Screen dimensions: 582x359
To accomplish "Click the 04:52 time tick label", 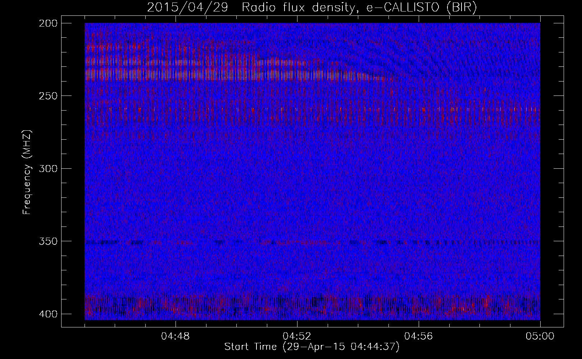I will (x=297, y=336).
